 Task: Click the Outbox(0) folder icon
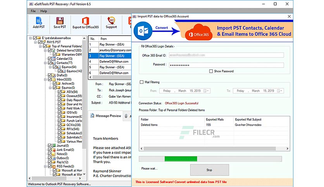(x=54, y=158)
